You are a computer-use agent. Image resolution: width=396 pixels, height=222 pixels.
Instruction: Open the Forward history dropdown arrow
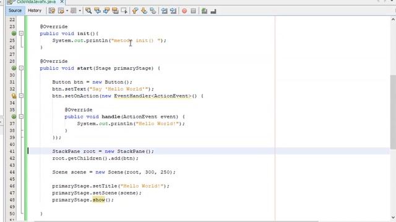coord(80,11)
